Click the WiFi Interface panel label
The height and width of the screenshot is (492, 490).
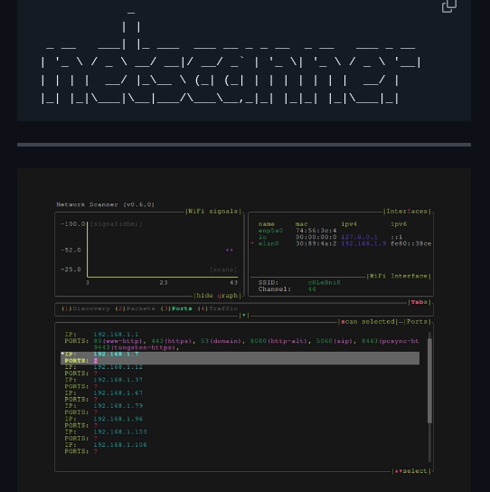click(399, 276)
